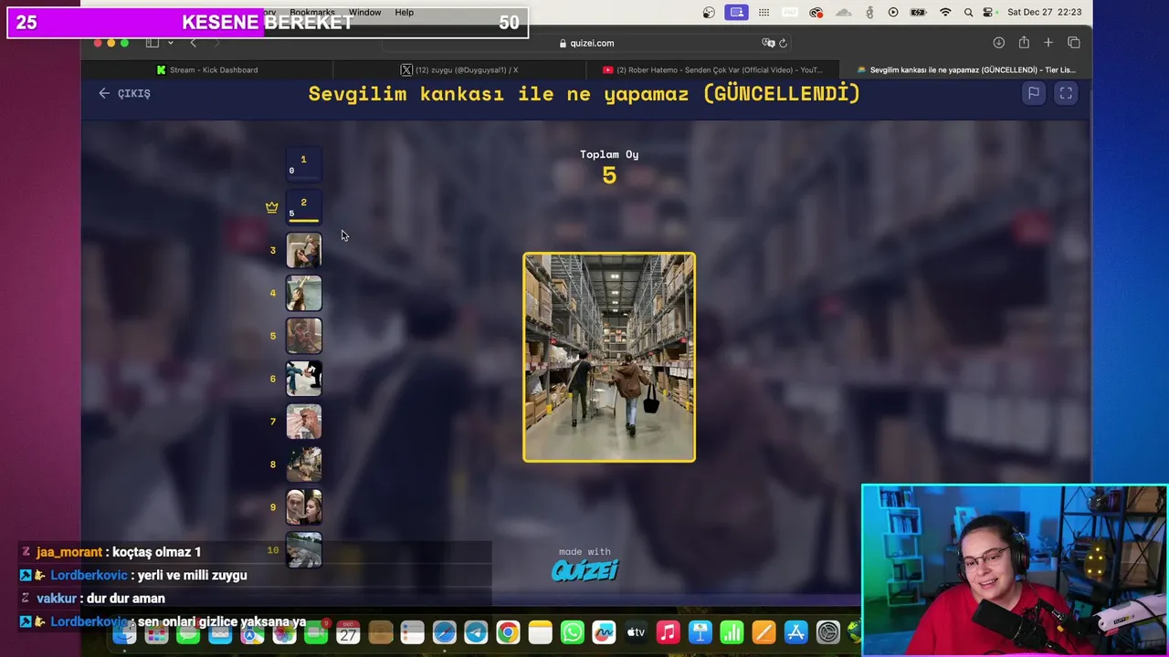The image size is (1169, 657).
Task: Toggle the fullscreen icon on quiz page
Action: pyautogui.click(x=1066, y=93)
